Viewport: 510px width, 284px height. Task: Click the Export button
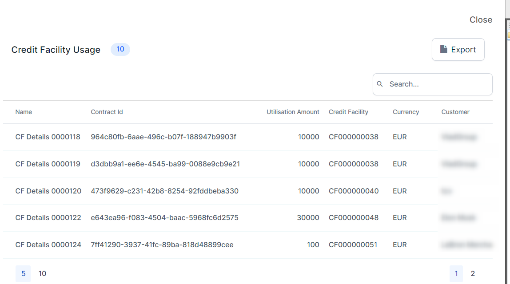[458, 49]
